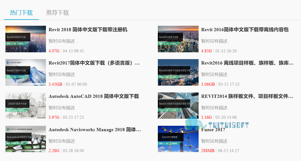Click the date 01-12 16:20

point(226,51)
